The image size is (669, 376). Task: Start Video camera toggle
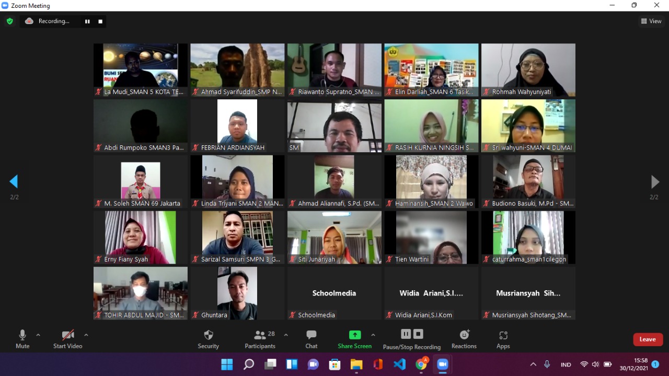pos(67,339)
